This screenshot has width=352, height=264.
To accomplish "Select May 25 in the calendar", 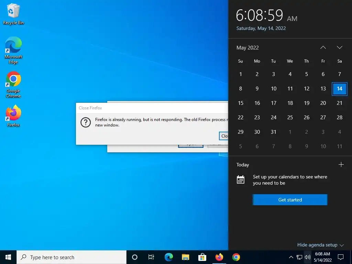I will 290,118.
